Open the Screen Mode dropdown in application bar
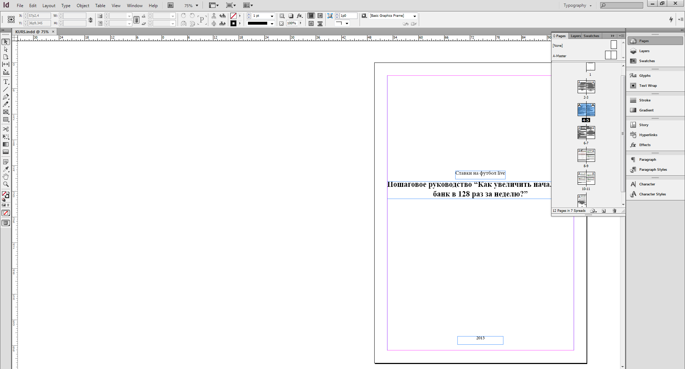The image size is (685, 369). [231, 5]
